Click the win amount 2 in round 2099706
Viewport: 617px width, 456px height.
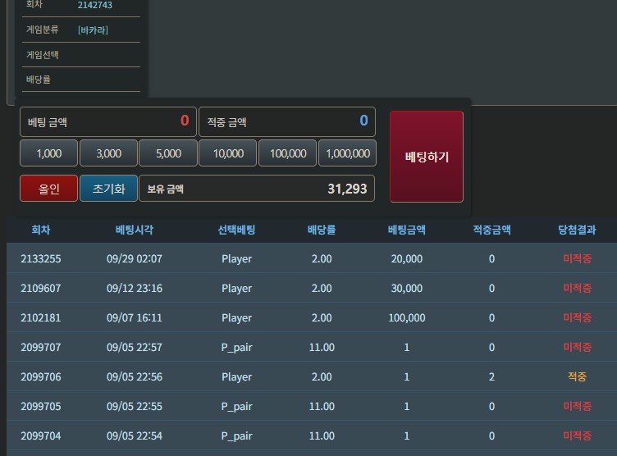point(491,376)
